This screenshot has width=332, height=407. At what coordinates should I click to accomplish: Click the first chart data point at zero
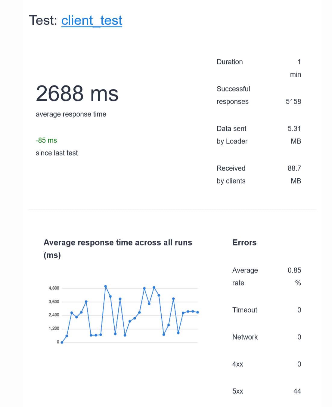point(62,342)
